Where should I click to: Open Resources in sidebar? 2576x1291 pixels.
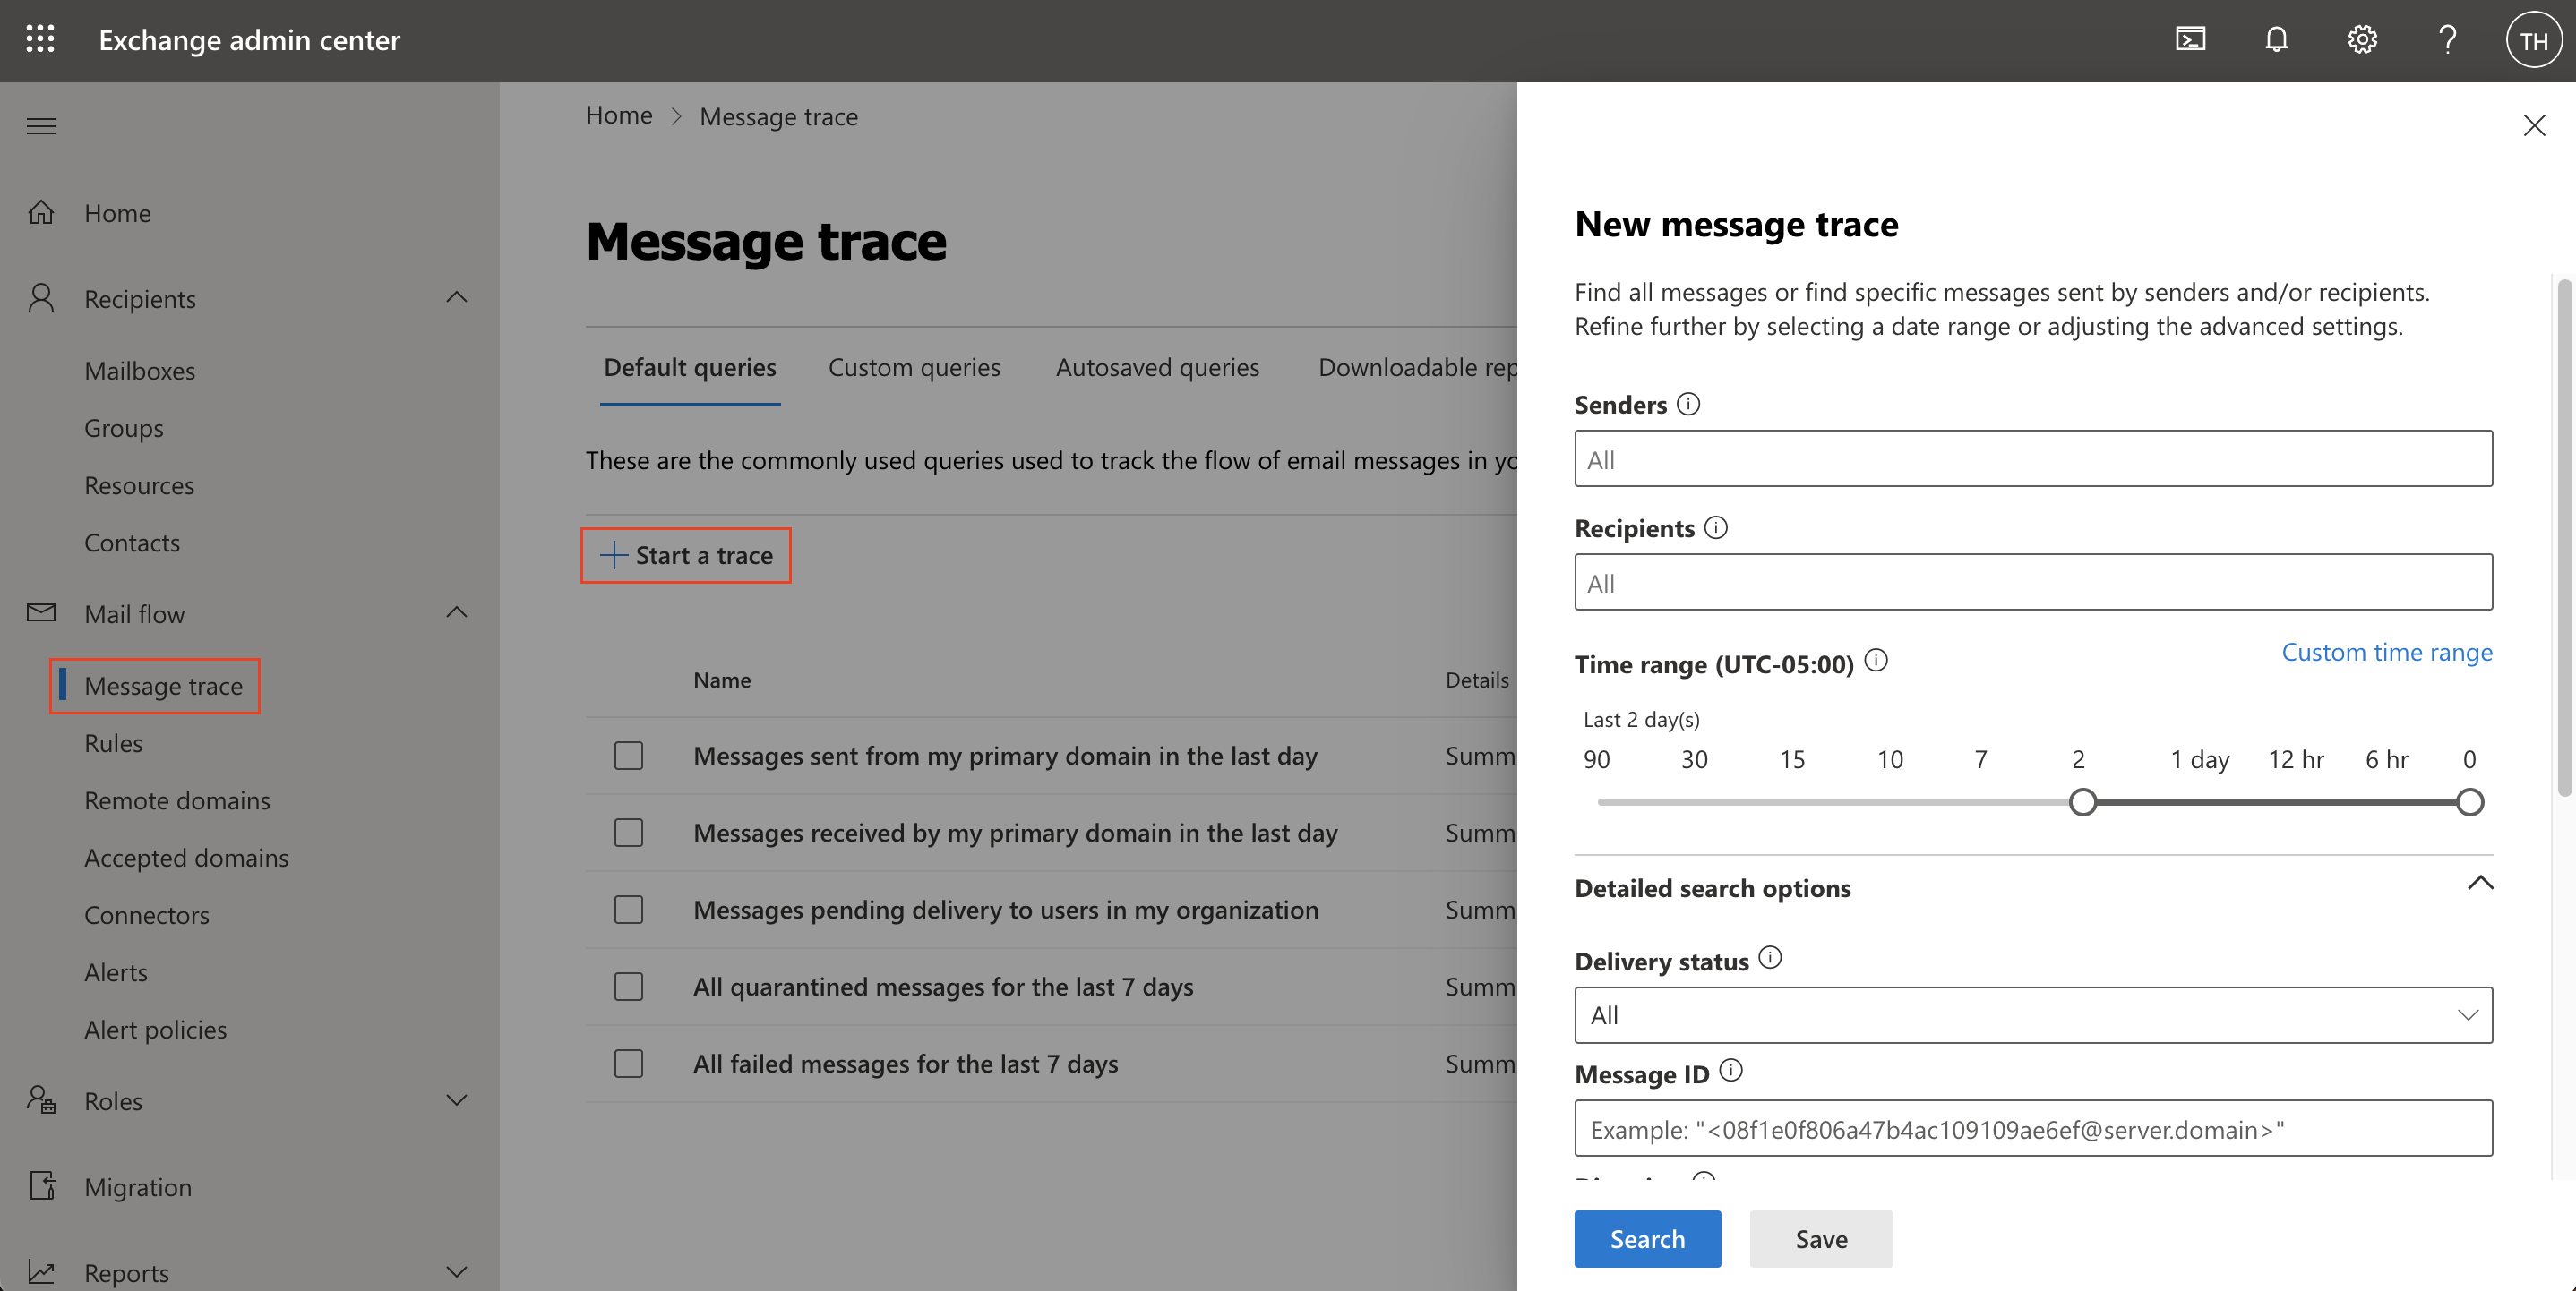pyautogui.click(x=139, y=485)
